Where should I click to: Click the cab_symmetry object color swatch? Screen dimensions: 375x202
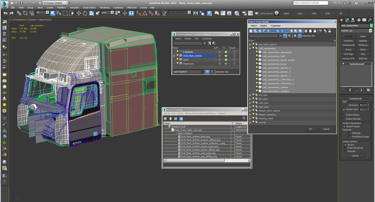[371, 26]
